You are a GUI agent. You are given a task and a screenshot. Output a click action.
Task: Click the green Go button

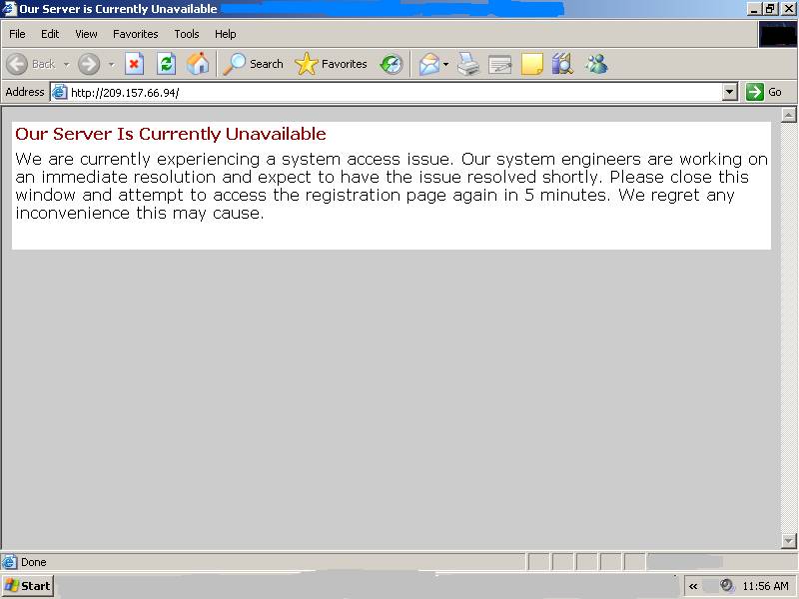764,92
